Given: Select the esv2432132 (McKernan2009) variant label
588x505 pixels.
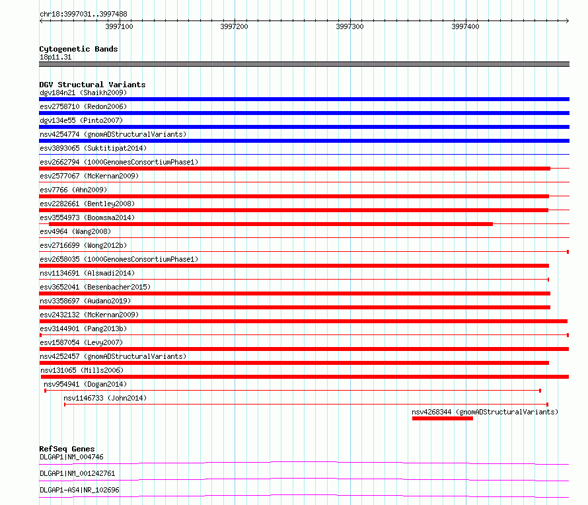Looking at the screenshot, I should [x=89, y=315].
